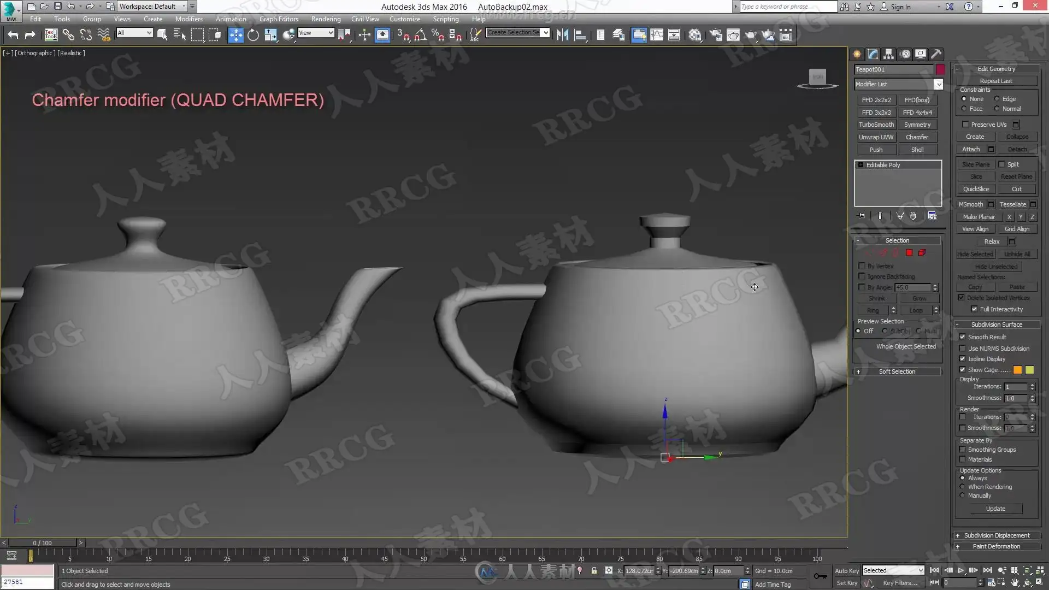The width and height of the screenshot is (1049, 590).
Task: Open the Modifiers menu
Action: point(188,19)
